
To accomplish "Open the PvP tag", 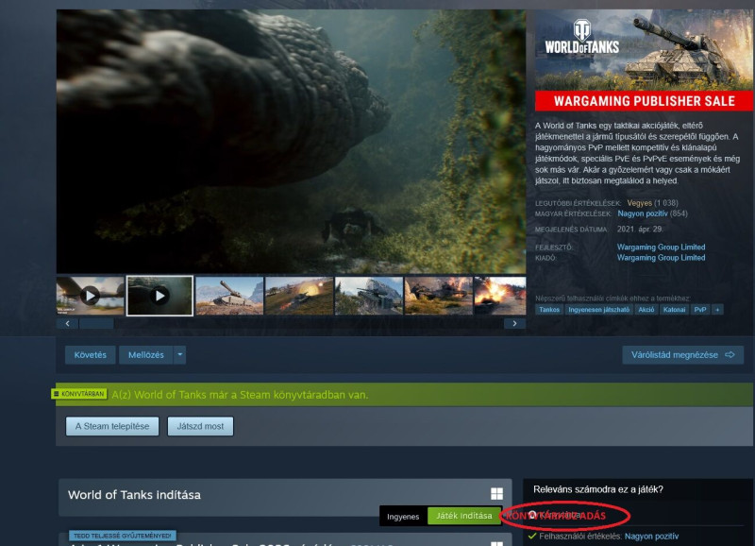I will 700,310.
